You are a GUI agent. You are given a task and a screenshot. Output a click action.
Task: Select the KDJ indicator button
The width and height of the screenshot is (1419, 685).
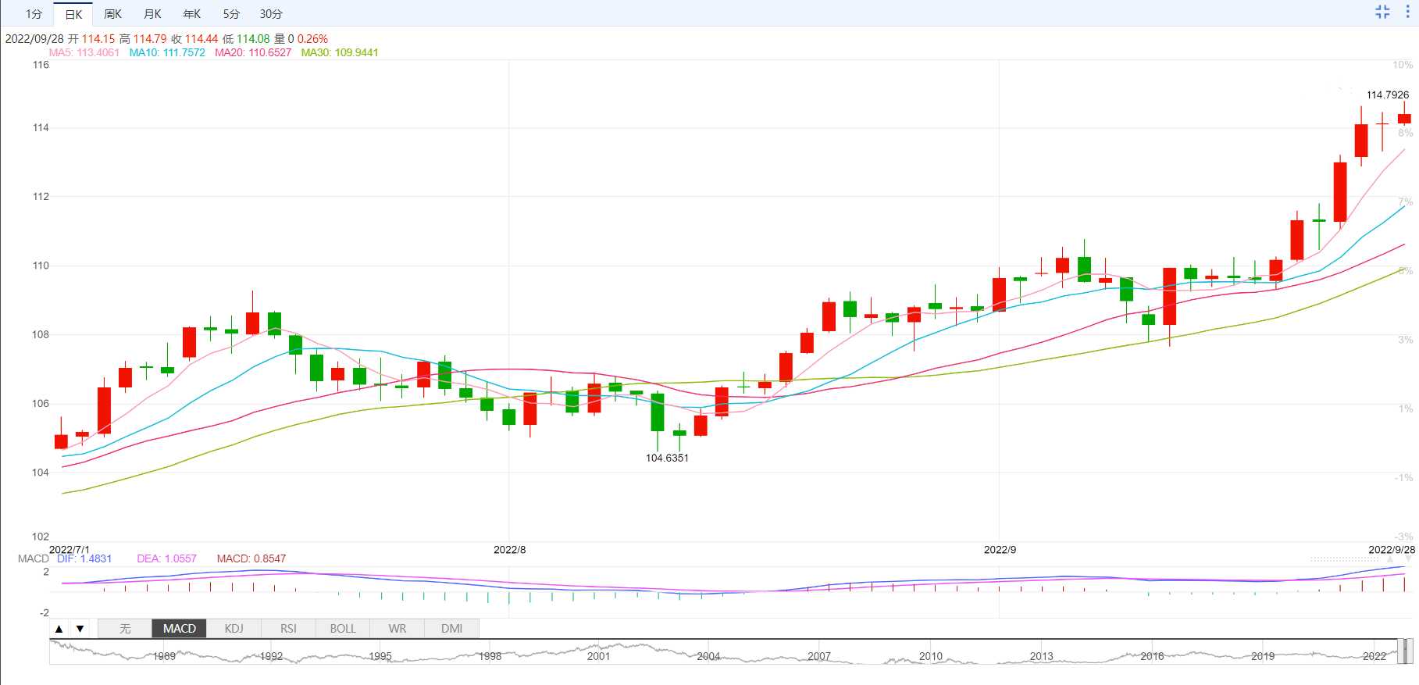tap(234, 629)
